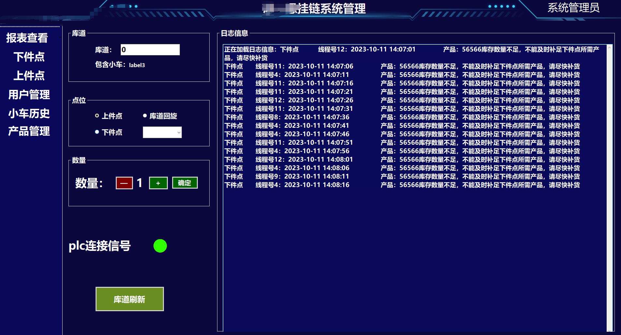This screenshot has height=335, width=621.
Task: Increase quantity with the green plus button
Action: (x=158, y=183)
